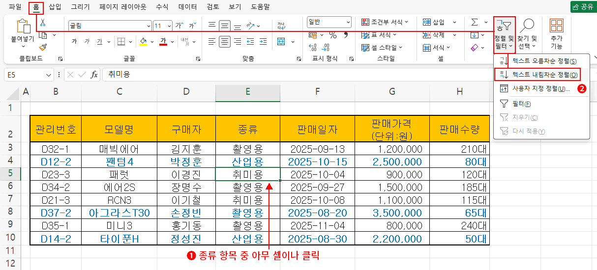
Task: Click insert function fx icon
Action: pos(94,75)
